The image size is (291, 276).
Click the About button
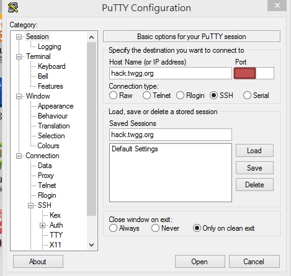[x=38, y=262]
